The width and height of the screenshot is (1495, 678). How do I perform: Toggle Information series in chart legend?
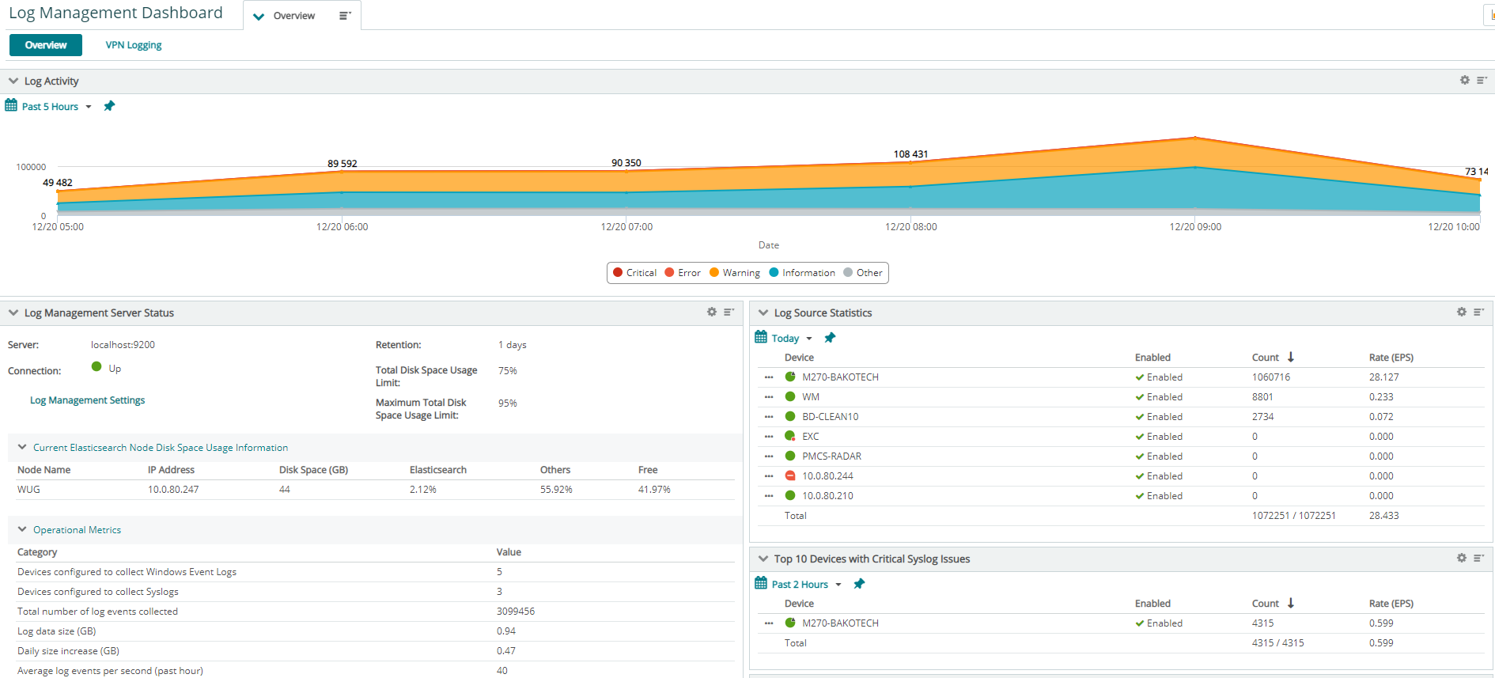[x=801, y=273]
